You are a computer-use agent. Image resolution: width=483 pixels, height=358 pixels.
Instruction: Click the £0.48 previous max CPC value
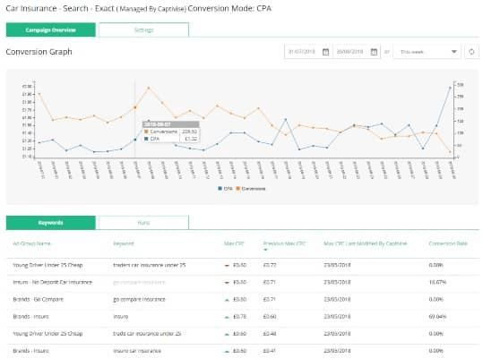pos(270,334)
